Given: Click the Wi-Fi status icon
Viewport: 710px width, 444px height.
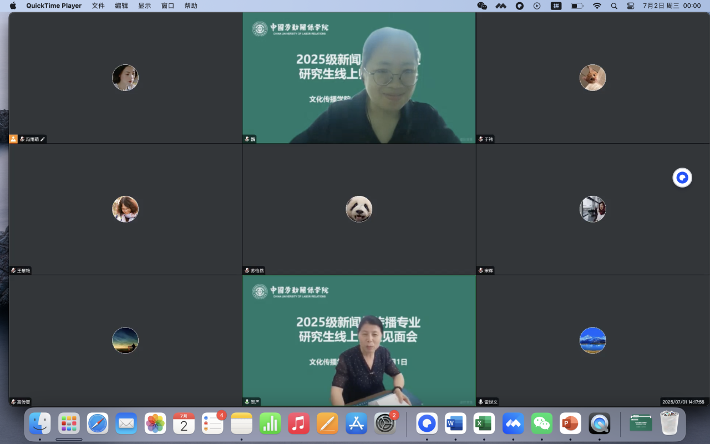Looking at the screenshot, I should point(597,6).
